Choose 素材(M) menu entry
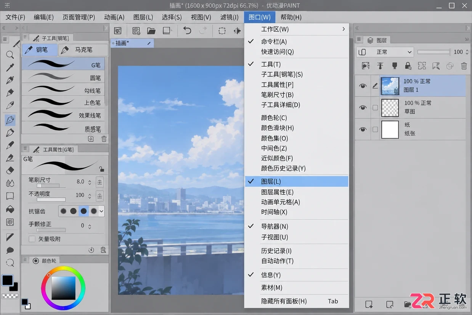 (297, 288)
